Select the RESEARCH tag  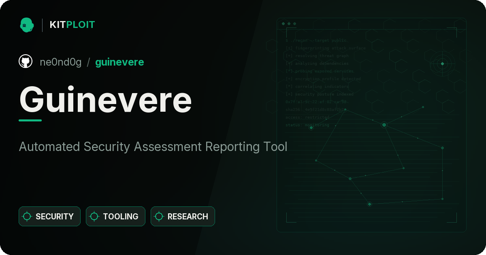click(x=183, y=217)
